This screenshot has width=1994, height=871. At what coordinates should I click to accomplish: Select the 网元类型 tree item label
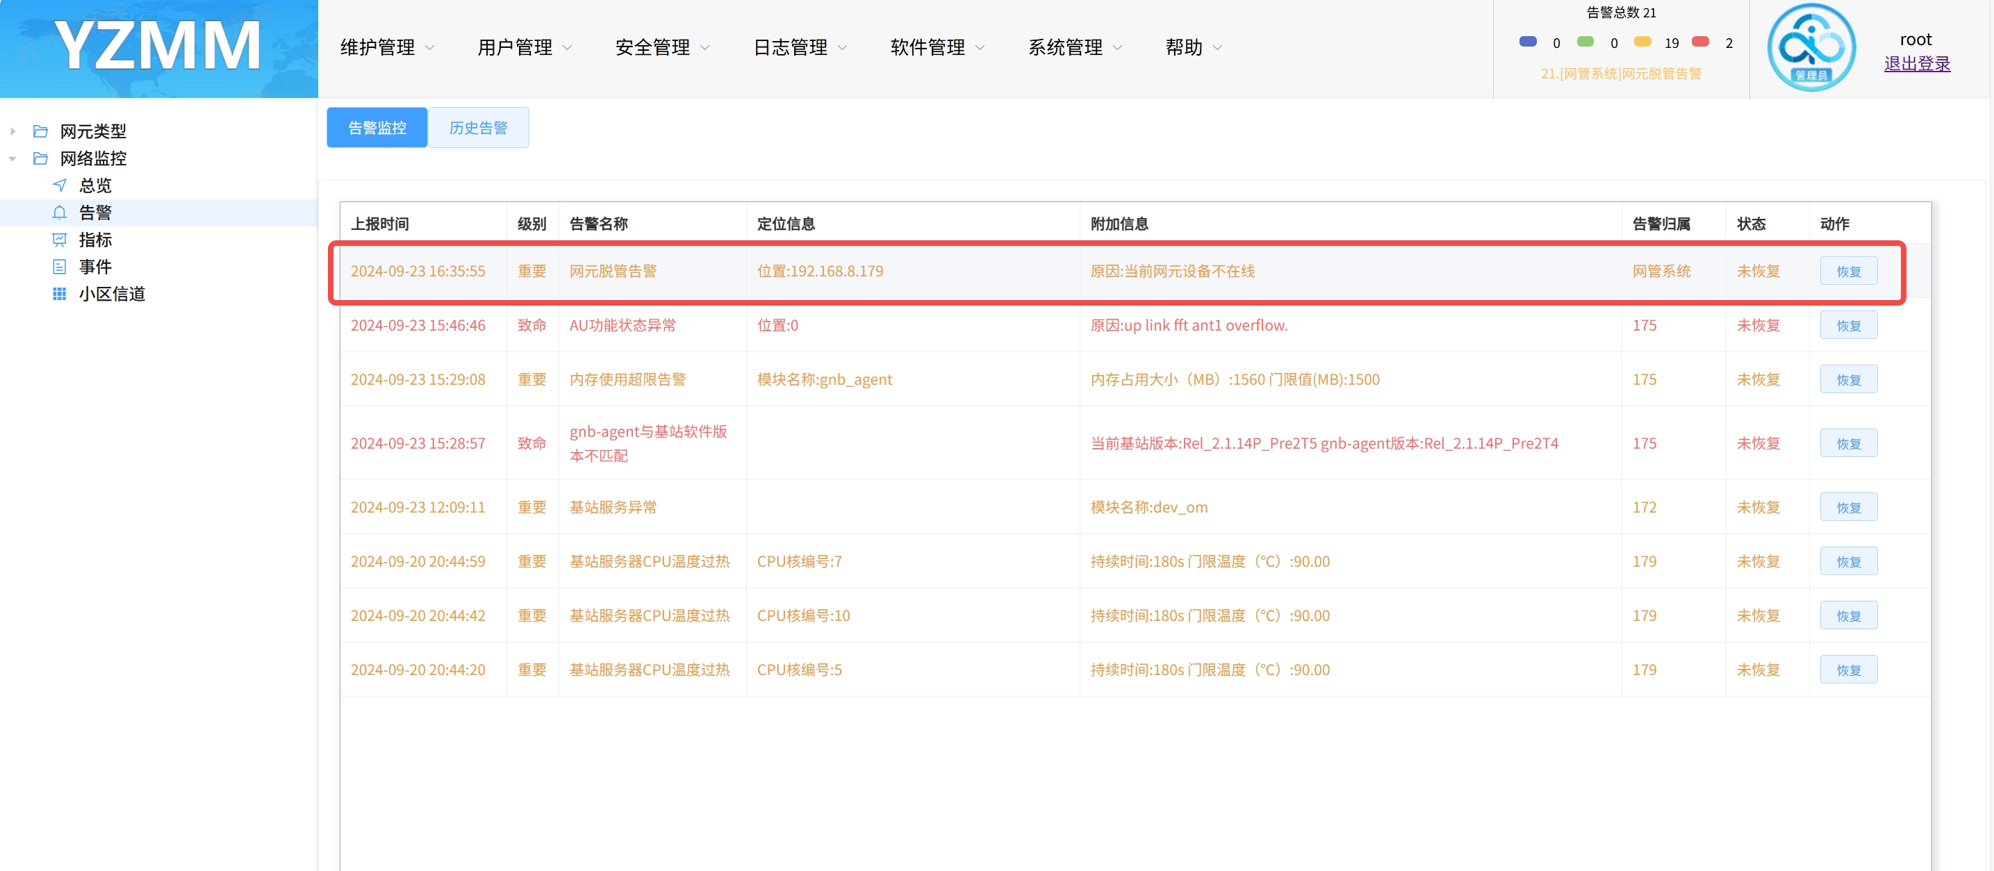(x=93, y=131)
